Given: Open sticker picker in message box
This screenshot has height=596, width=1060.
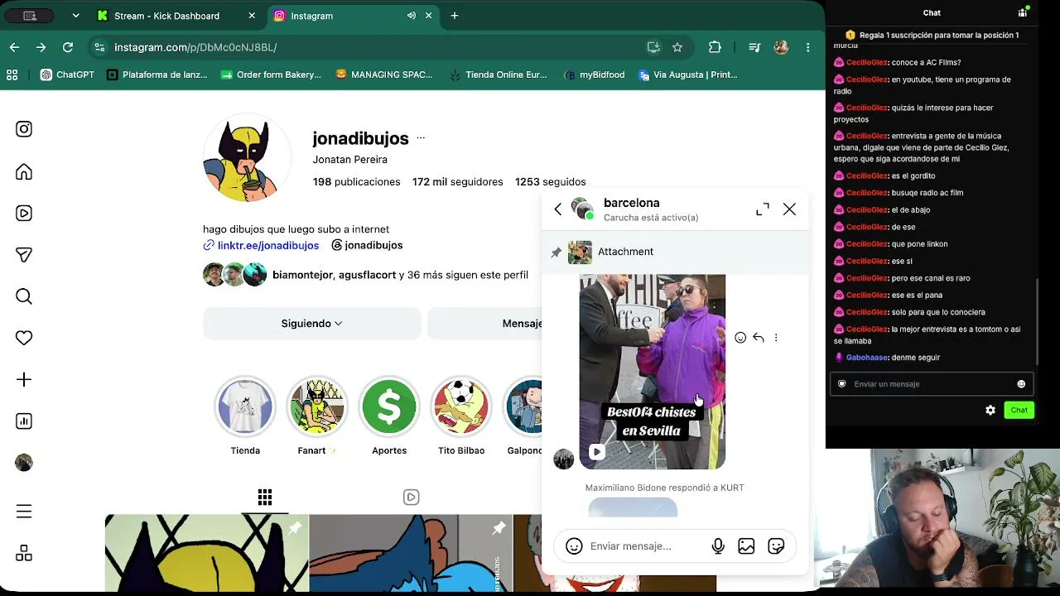Looking at the screenshot, I should click(776, 546).
